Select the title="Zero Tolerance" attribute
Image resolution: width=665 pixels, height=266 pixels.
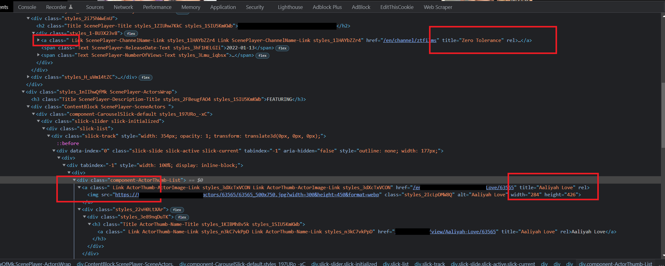(473, 40)
